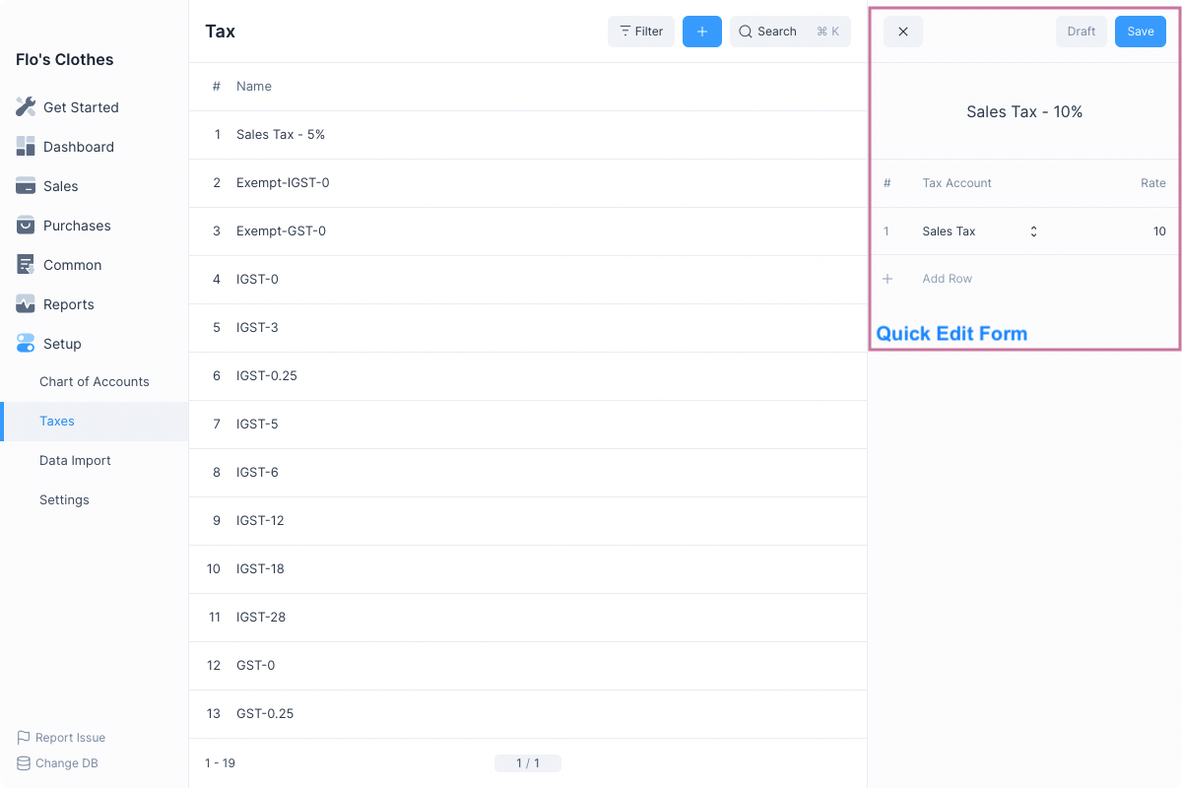Click the Setup toggle icon in sidebar
Screen dimensions: 1182x788
coord(26,344)
